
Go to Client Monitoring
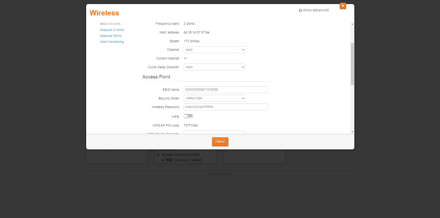click(112, 42)
